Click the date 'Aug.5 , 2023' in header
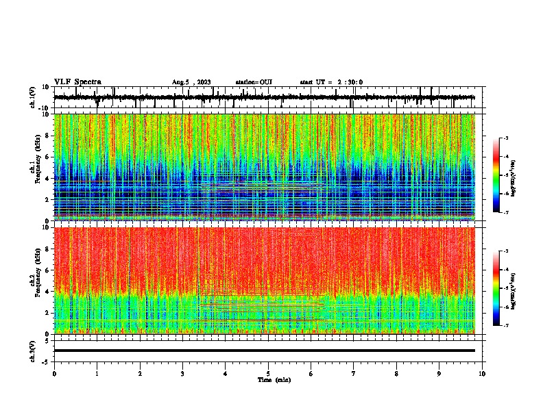Screen dimensions: 543x419 [x=191, y=82]
